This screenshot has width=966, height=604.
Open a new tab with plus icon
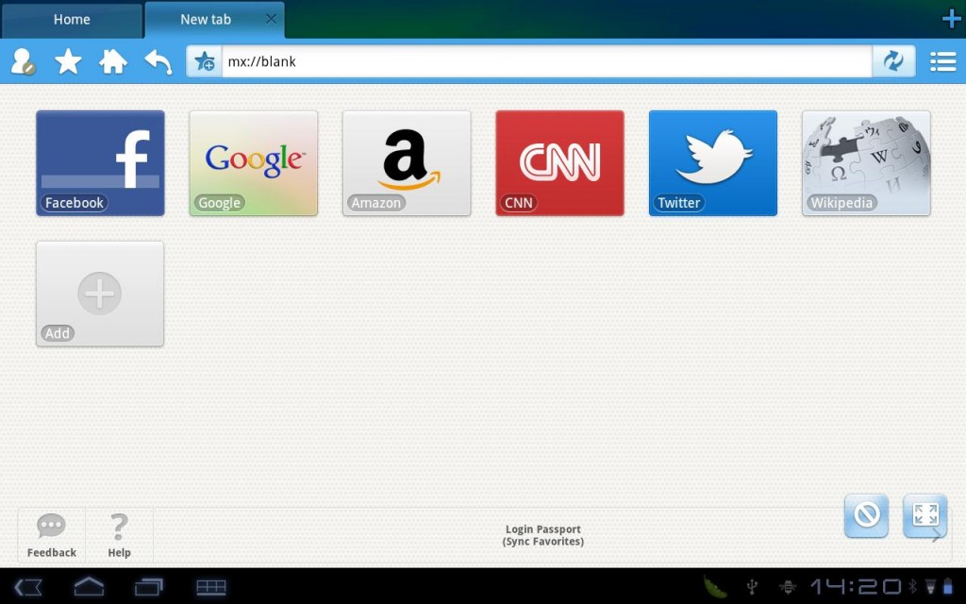click(951, 19)
